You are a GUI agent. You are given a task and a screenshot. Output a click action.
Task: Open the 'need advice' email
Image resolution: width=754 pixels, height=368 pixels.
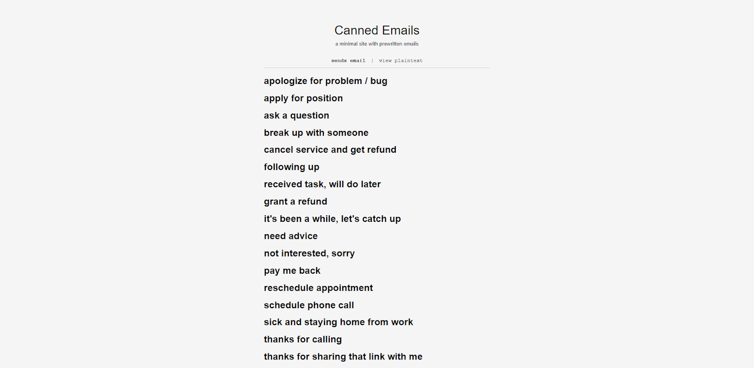click(291, 236)
